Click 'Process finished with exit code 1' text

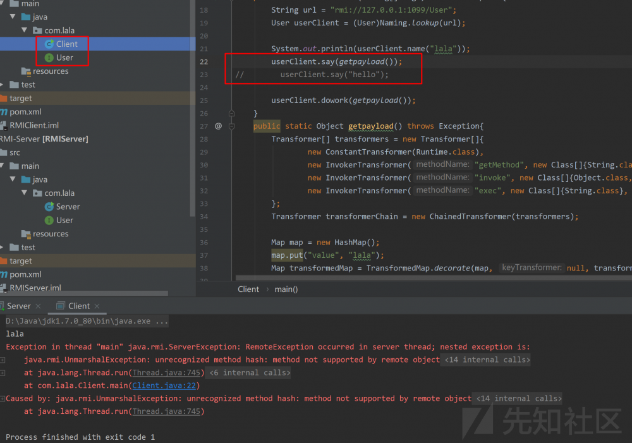[80, 437]
